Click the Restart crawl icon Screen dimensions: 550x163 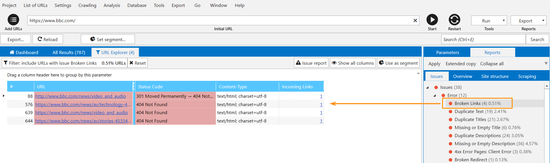tap(454, 20)
